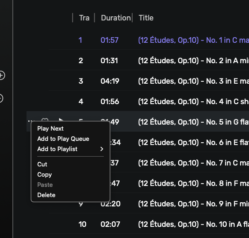The width and height of the screenshot is (249, 238).
Task: Click the circled plus icon in left sidebar
Action: 2,75
